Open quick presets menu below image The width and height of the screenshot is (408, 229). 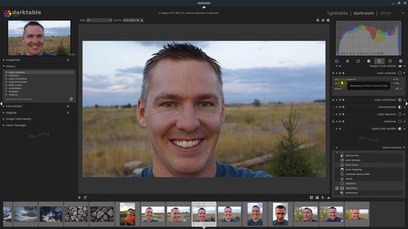(x=79, y=198)
